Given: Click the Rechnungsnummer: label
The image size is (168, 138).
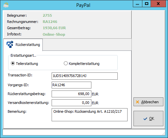Looking at the screenshot, I should click(23, 22).
